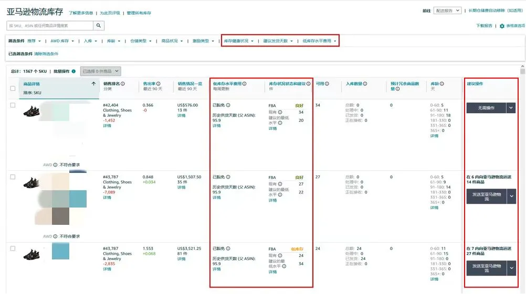Toggle the select-all checkbox in table header
Image resolution: width=526 pixels, height=294 pixels.
(13, 88)
